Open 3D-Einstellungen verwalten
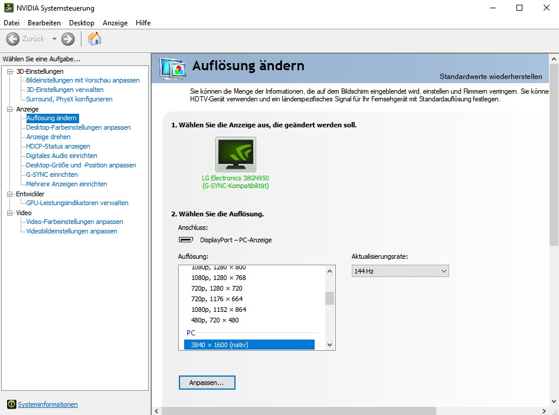 point(65,90)
